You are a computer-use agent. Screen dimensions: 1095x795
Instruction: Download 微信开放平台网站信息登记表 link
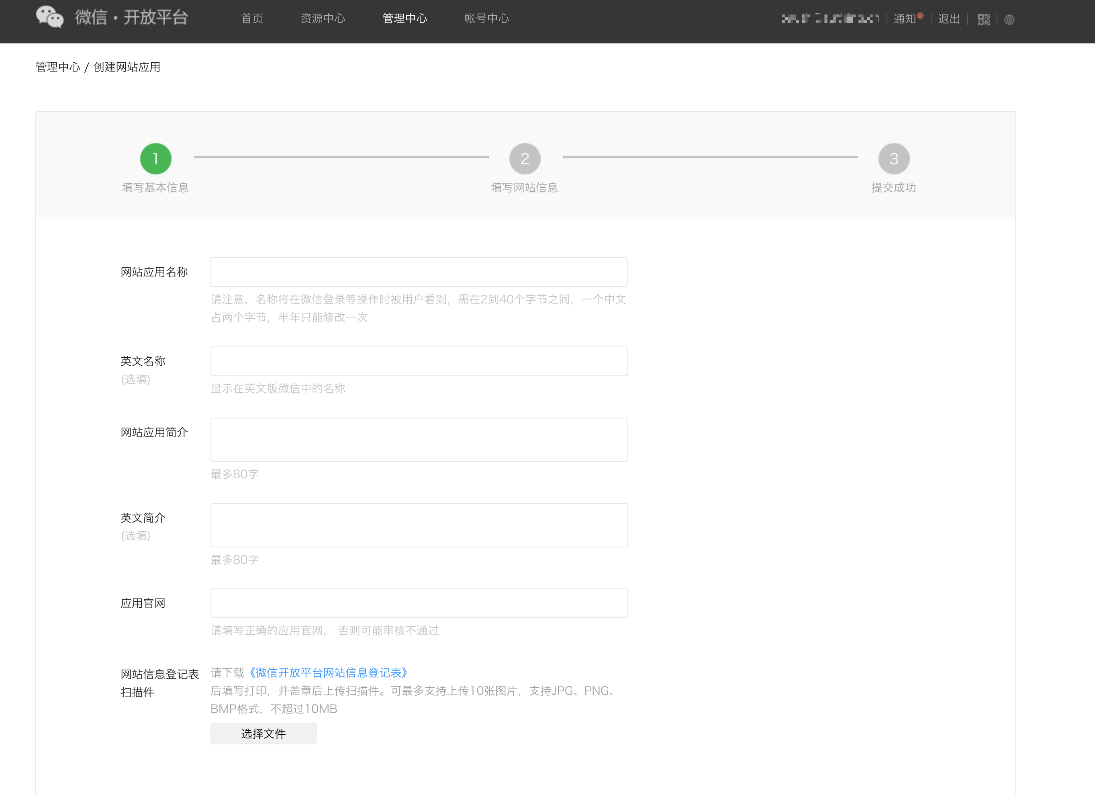click(328, 672)
